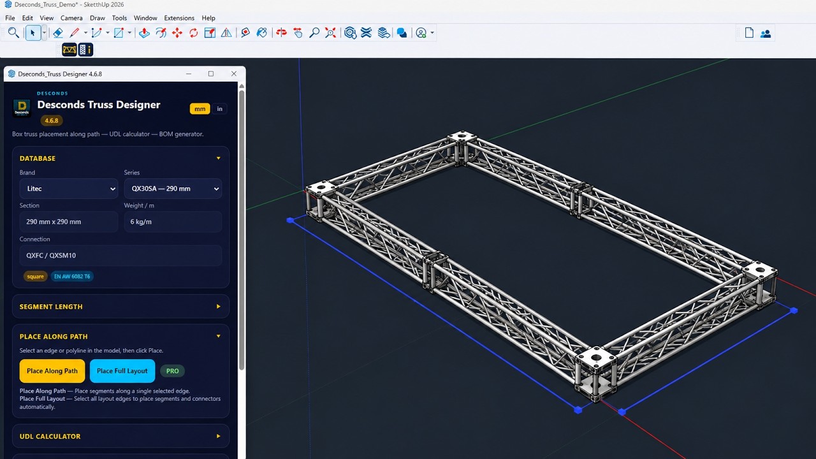Open the Brand dropdown showing Litec
The image size is (816, 459).
69,189
